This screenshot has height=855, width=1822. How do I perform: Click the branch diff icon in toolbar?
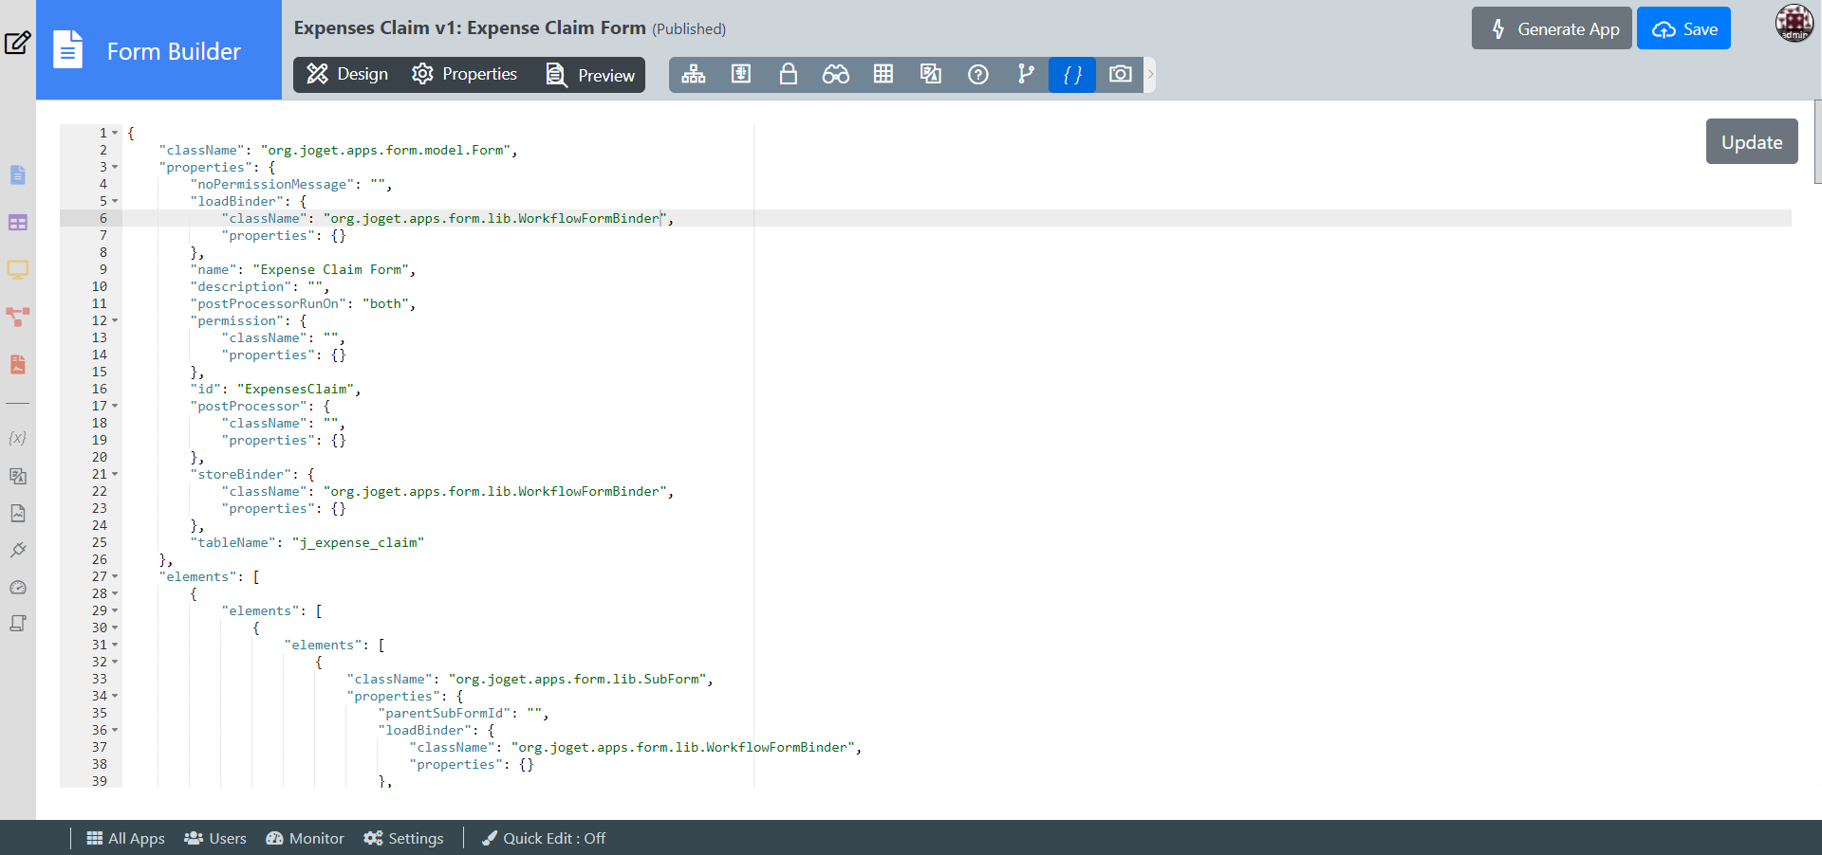1025,75
